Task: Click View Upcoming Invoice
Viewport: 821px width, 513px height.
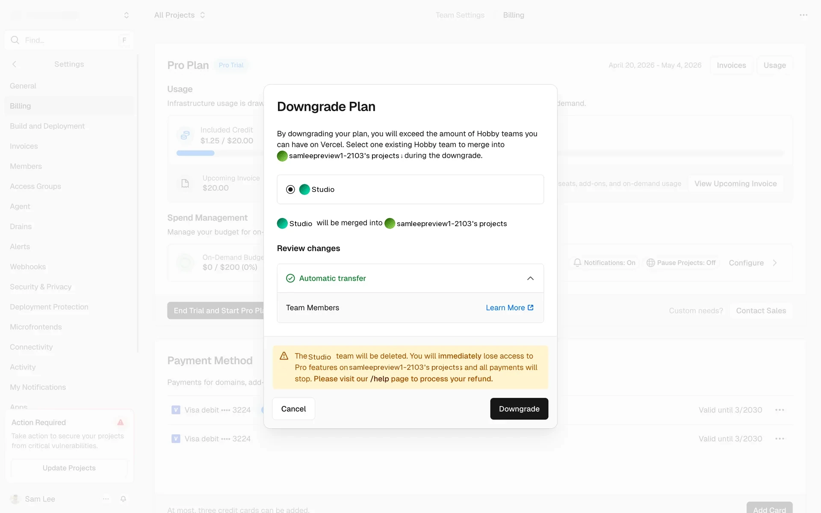Action: coord(735,184)
